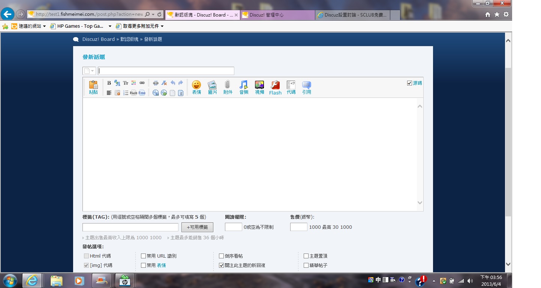
Task: Refresh the page from the address bar
Action: (159, 14)
